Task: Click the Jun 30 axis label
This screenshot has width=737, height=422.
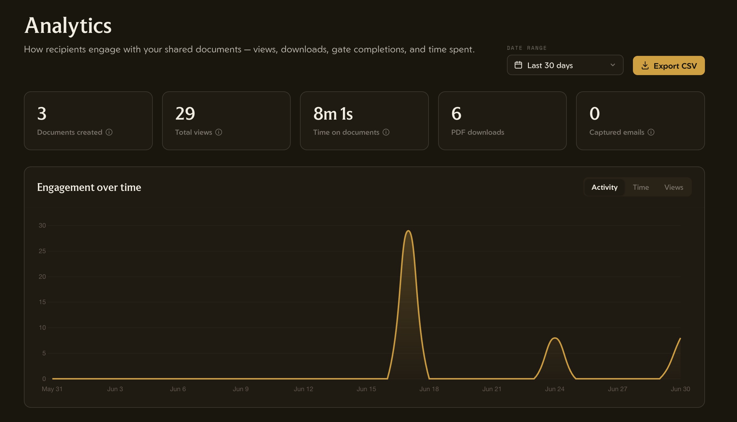Action: click(680, 389)
